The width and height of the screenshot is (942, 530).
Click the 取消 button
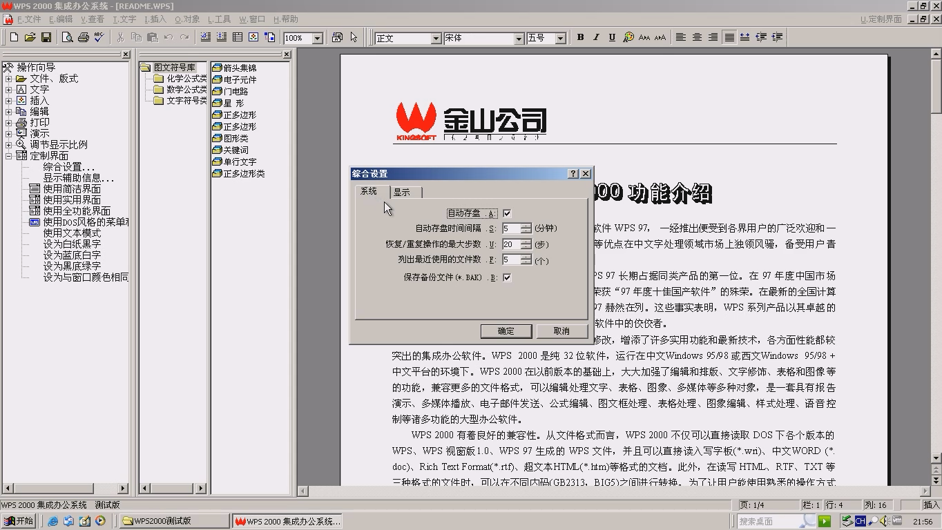pyautogui.click(x=561, y=331)
